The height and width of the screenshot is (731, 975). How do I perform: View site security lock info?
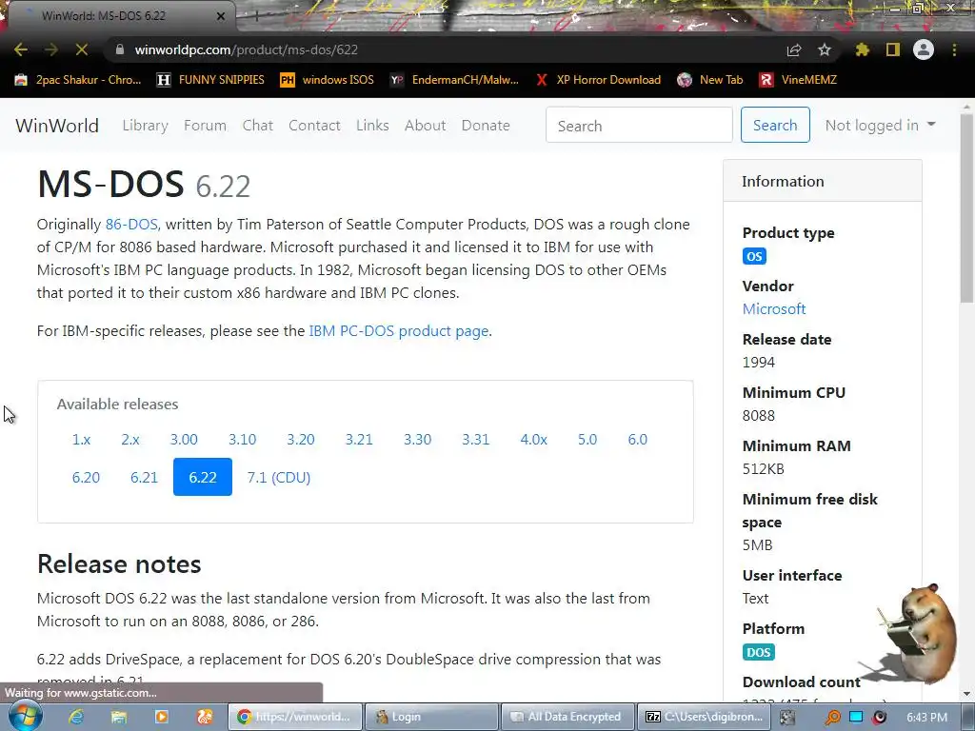(x=120, y=49)
